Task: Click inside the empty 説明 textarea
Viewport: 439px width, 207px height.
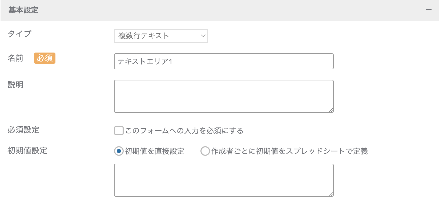Action: click(224, 96)
